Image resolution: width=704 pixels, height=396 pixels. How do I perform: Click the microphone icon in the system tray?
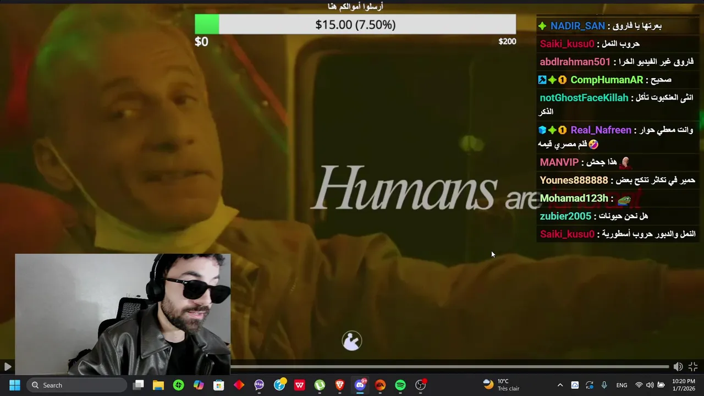click(x=604, y=385)
